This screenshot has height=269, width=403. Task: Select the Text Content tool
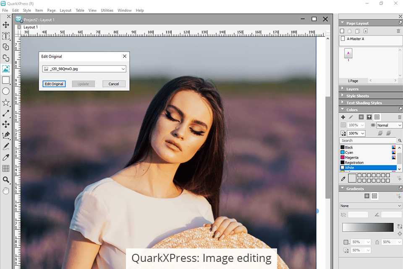click(5, 36)
